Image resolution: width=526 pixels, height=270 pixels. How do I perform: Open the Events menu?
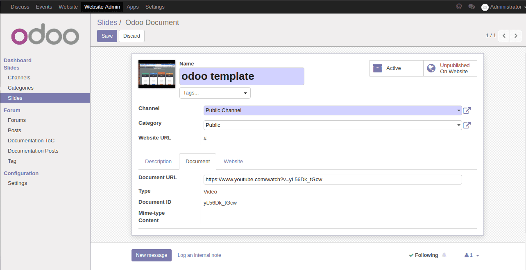point(44,7)
